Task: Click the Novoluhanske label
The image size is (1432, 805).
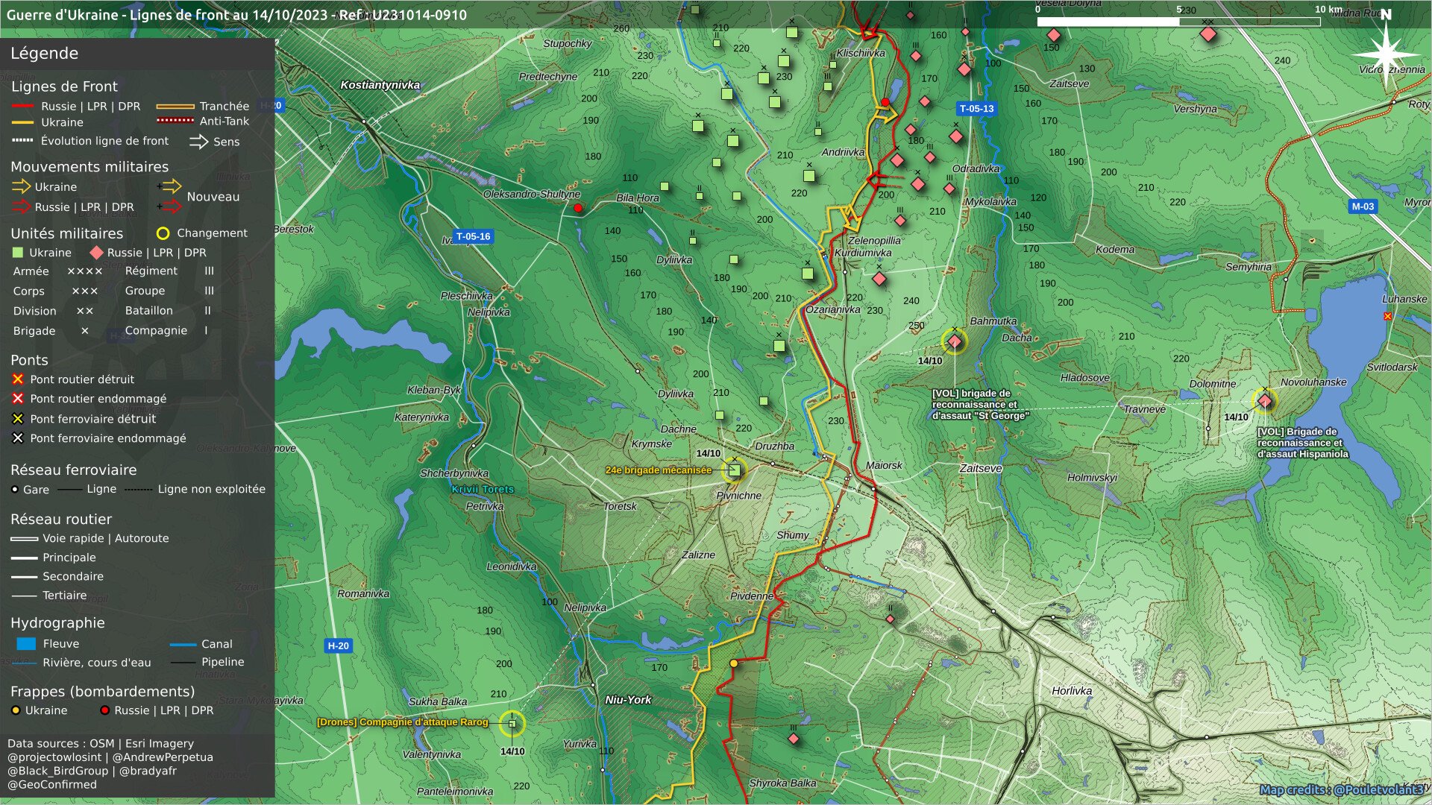Action: pyautogui.click(x=1313, y=382)
